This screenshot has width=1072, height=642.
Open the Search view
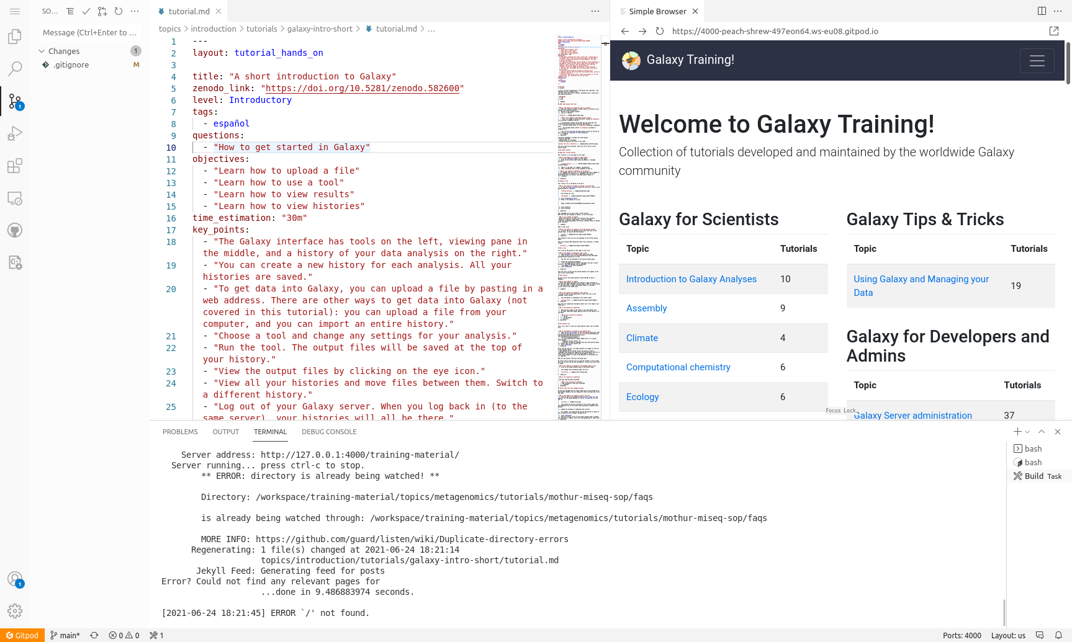[15, 69]
